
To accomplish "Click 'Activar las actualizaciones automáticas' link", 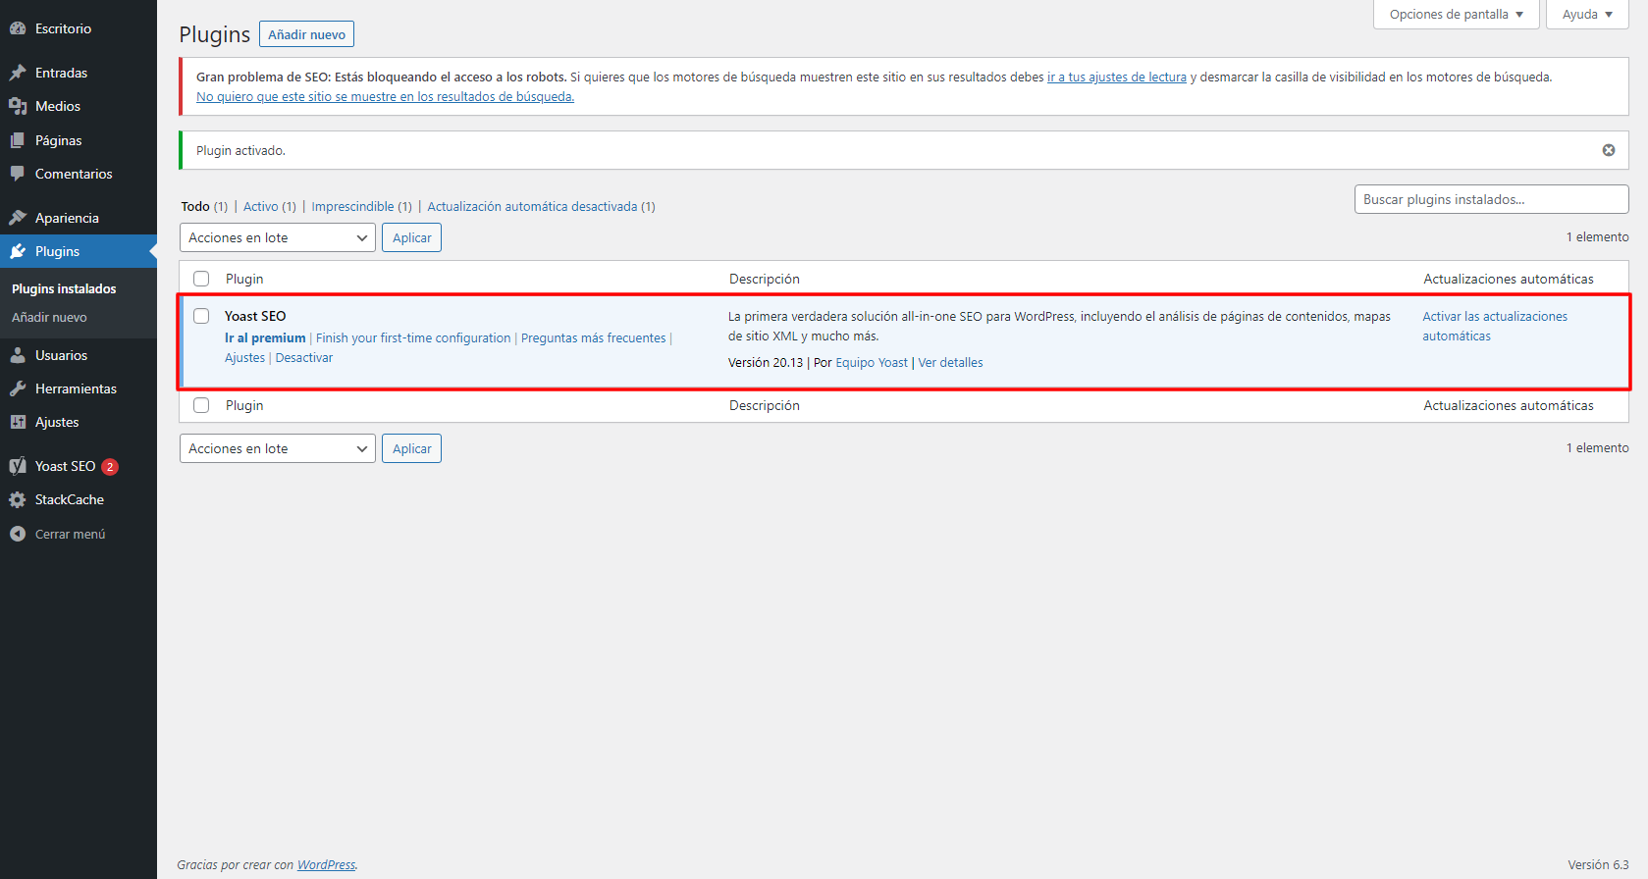I will pos(1495,326).
